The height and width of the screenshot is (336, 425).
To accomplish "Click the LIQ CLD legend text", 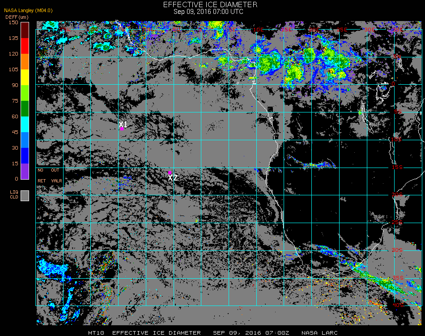I will click(x=14, y=194).
